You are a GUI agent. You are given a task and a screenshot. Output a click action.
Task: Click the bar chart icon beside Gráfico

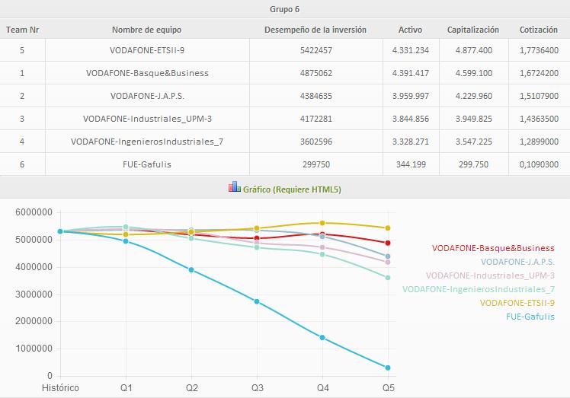[x=235, y=186]
